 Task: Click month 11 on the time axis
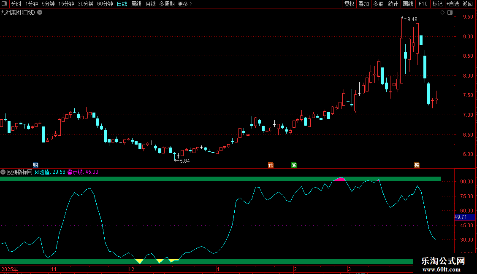[54, 269]
